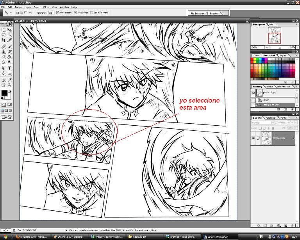Switch to the Channels tab
The width and height of the screenshot is (300, 240).
click(271, 117)
